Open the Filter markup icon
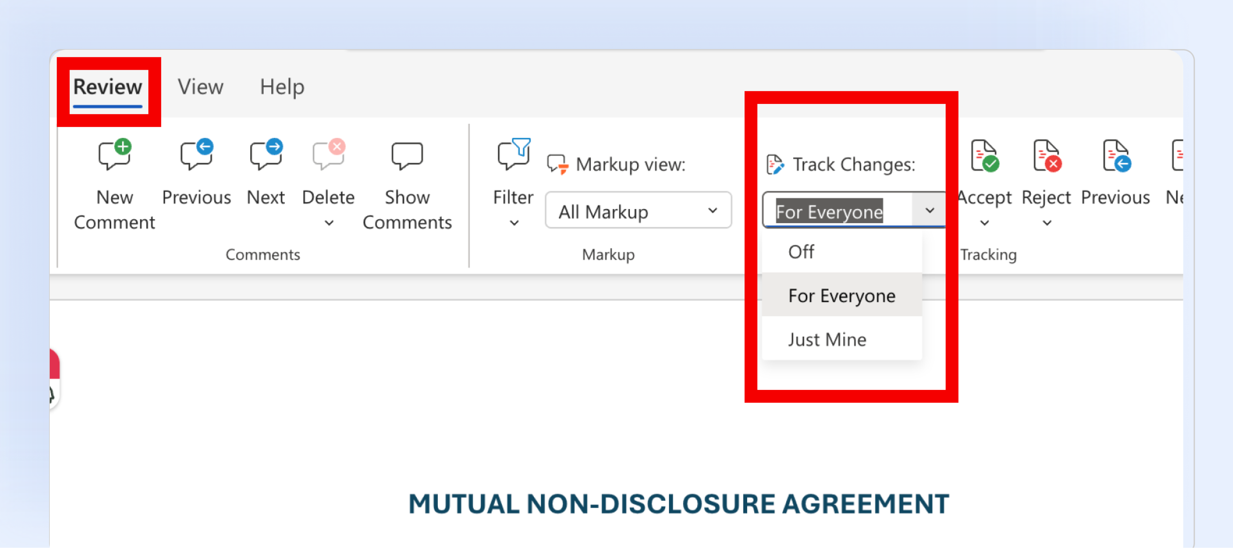The image size is (1233, 554). tap(514, 154)
